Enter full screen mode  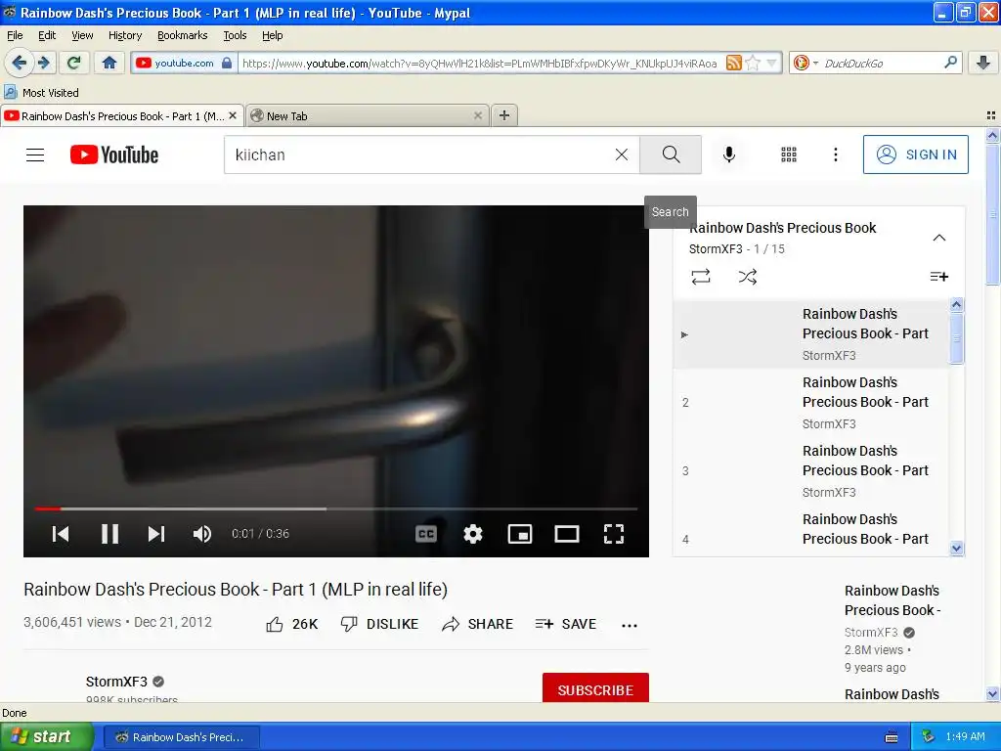click(x=614, y=533)
